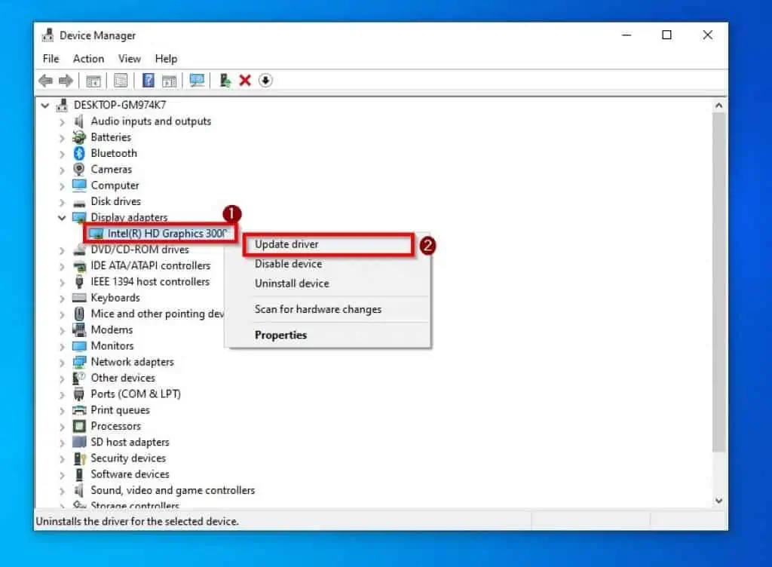Viewport: 772px width, 567px height.
Task: Click the DESKTOP-GM974K7 computer icon
Action: (62, 105)
